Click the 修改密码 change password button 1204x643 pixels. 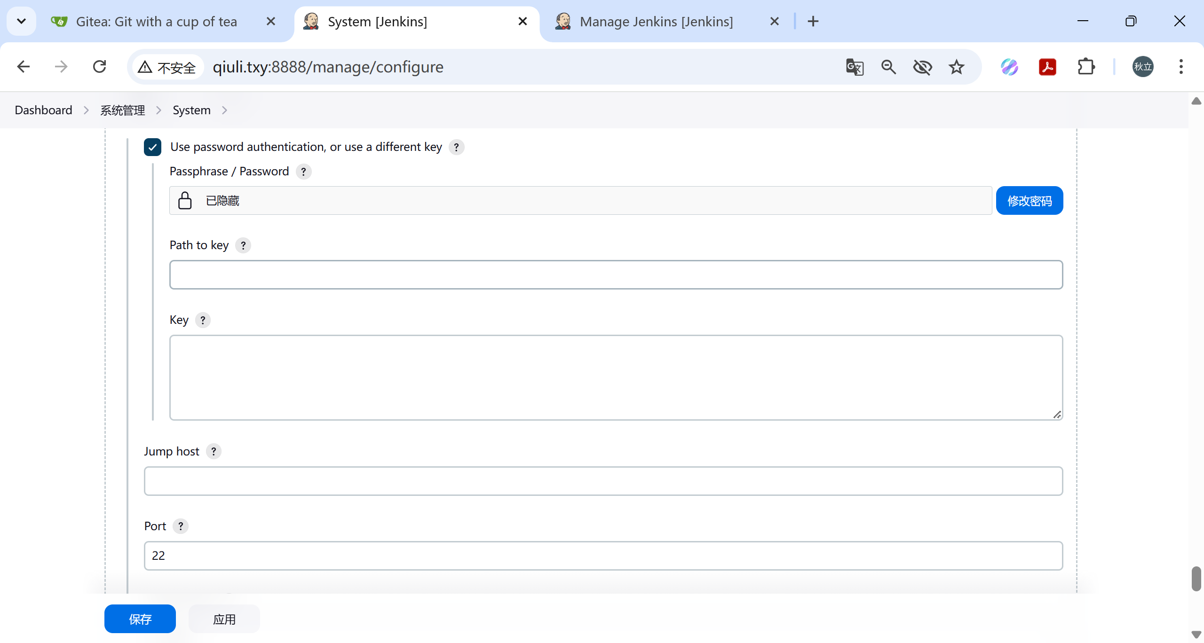point(1029,201)
